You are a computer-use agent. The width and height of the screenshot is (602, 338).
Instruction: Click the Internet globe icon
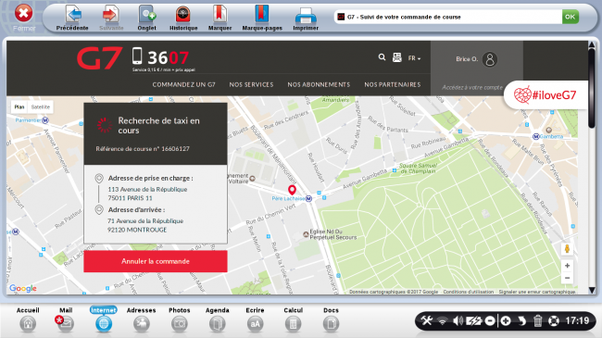click(x=104, y=324)
